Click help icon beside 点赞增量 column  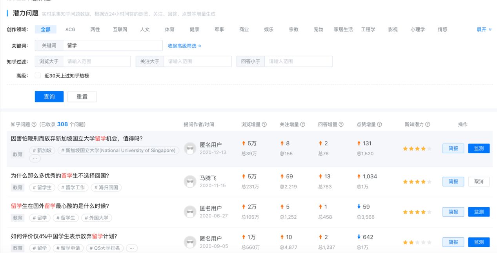pos(379,124)
